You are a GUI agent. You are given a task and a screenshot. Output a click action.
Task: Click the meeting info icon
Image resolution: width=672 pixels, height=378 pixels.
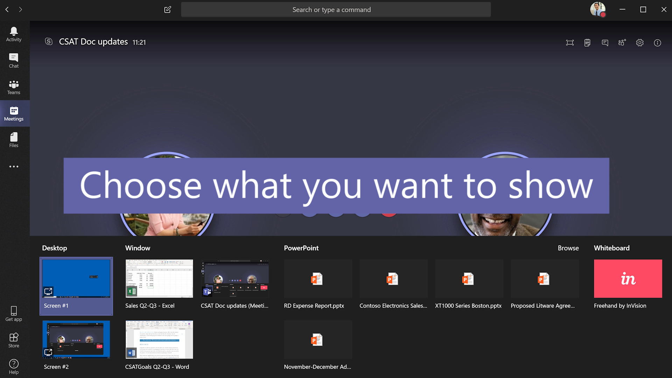657,42
